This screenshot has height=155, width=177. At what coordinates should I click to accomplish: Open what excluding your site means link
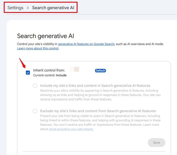coord(71,129)
